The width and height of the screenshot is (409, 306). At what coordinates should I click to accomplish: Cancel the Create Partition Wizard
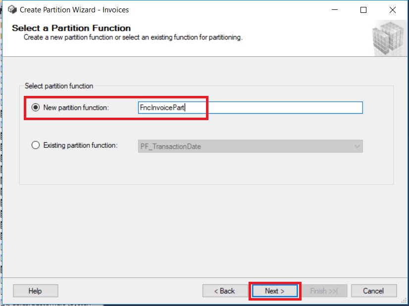pos(374,291)
